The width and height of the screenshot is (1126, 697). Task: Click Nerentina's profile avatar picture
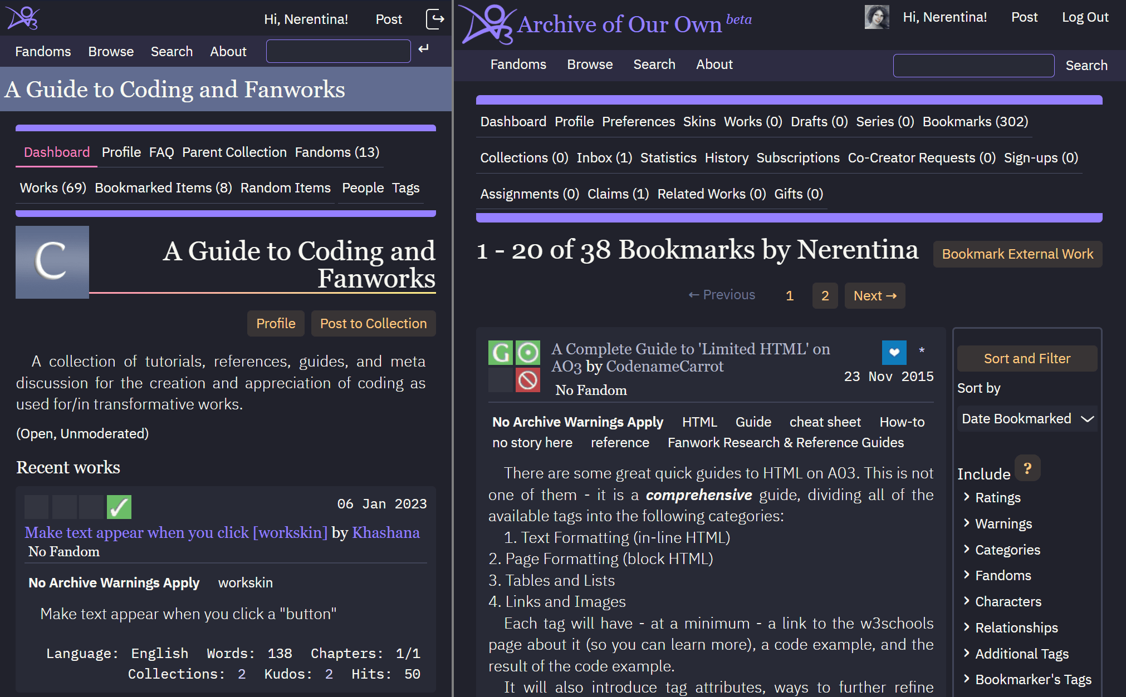877,17
